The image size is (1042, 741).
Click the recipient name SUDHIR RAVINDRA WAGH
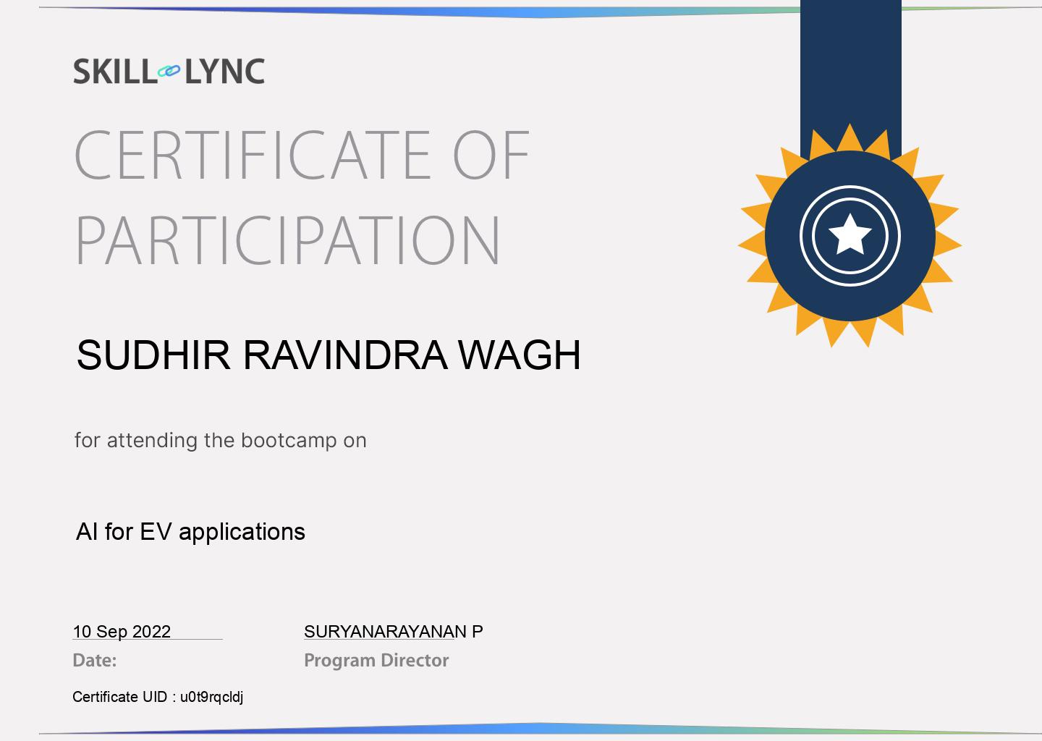[328, 355]
